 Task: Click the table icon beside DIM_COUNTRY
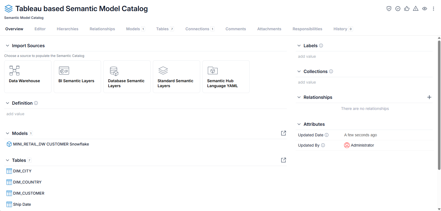point(9,182)
